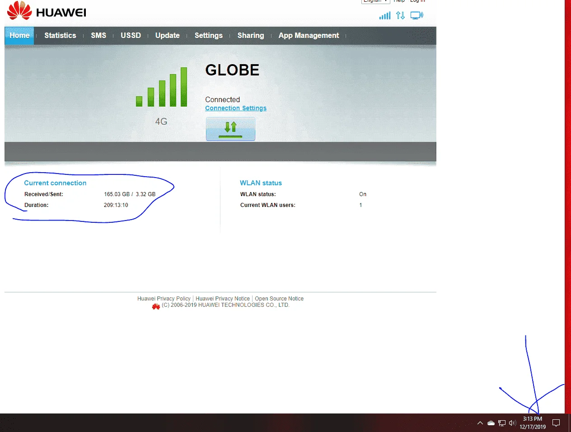Switch to the Sharing tab

pos(251,35)
